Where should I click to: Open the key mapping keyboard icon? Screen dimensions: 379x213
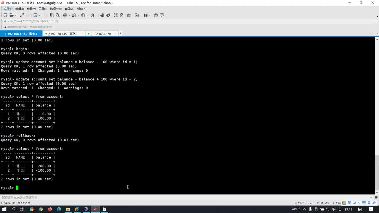(x=129, y=15)
